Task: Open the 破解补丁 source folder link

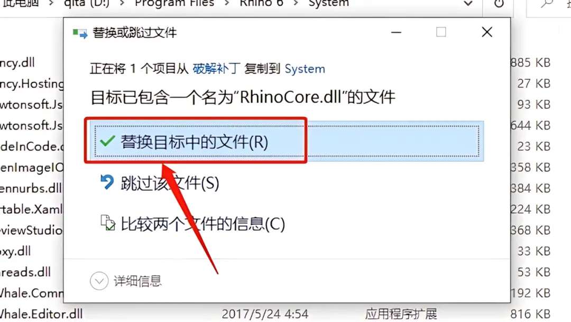Action: [x=216, y=69]
